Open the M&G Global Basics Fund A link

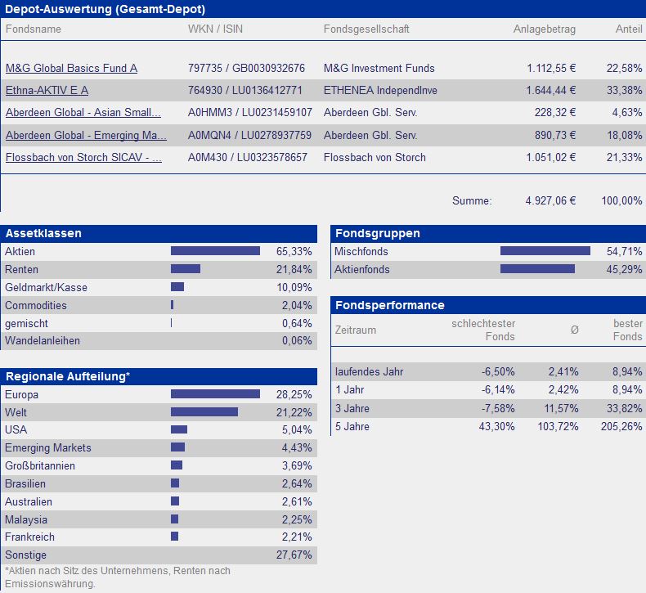[71, 68]
